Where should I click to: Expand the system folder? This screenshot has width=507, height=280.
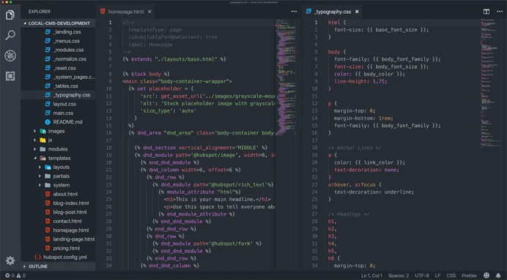click(x=58, y=185)
